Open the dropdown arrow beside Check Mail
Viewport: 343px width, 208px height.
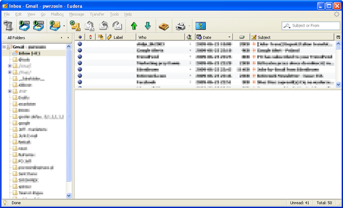pos(64,26)
